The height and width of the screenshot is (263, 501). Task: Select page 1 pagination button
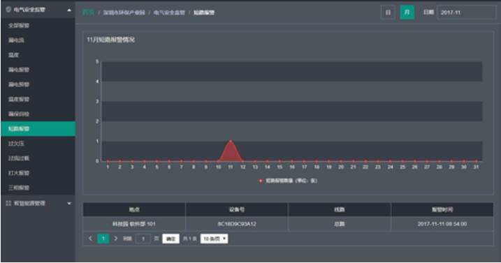pyautogui.click(x=103, y=239)
